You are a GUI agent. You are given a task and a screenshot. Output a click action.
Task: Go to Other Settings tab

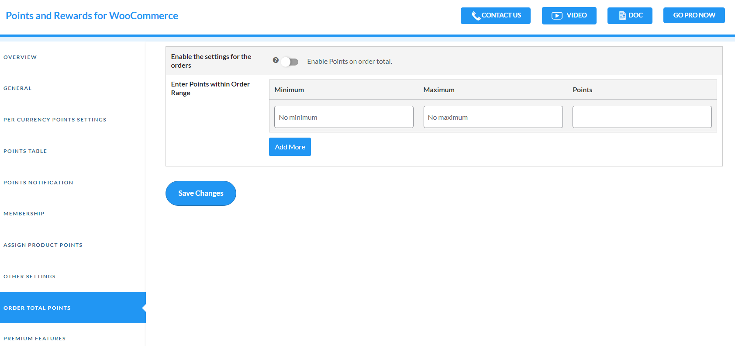point(30,277)
